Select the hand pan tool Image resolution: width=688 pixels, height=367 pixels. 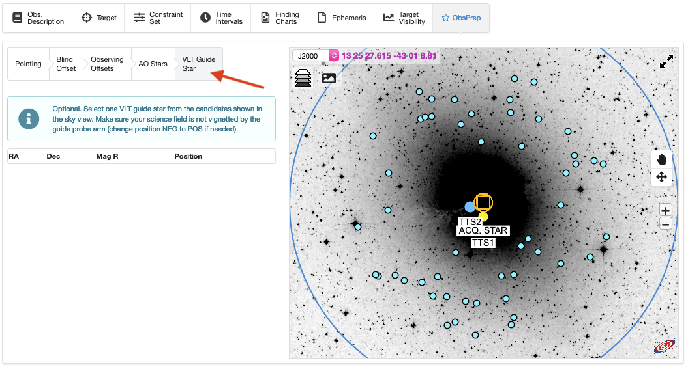[x=662, y=159]
